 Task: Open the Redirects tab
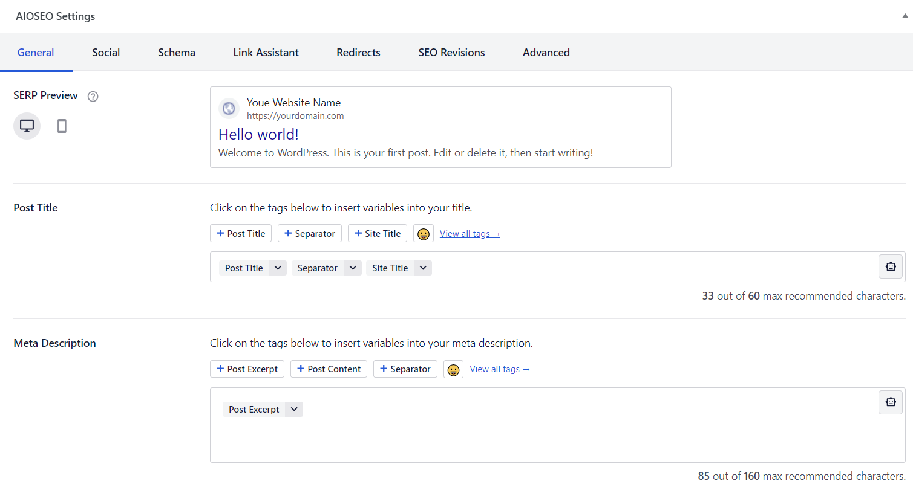[358, 52]
